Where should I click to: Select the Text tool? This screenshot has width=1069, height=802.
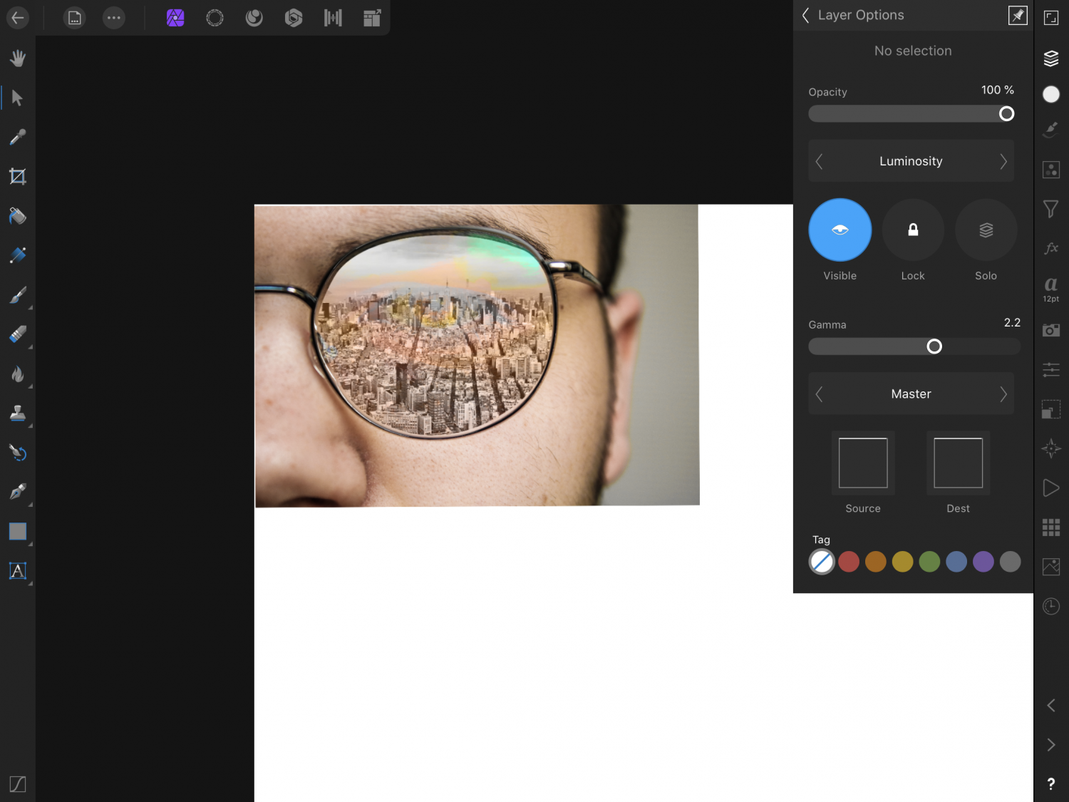[x=17, y=571]
